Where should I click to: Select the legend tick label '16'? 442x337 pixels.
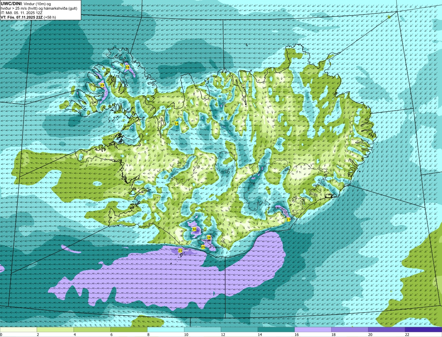(297, 335)
